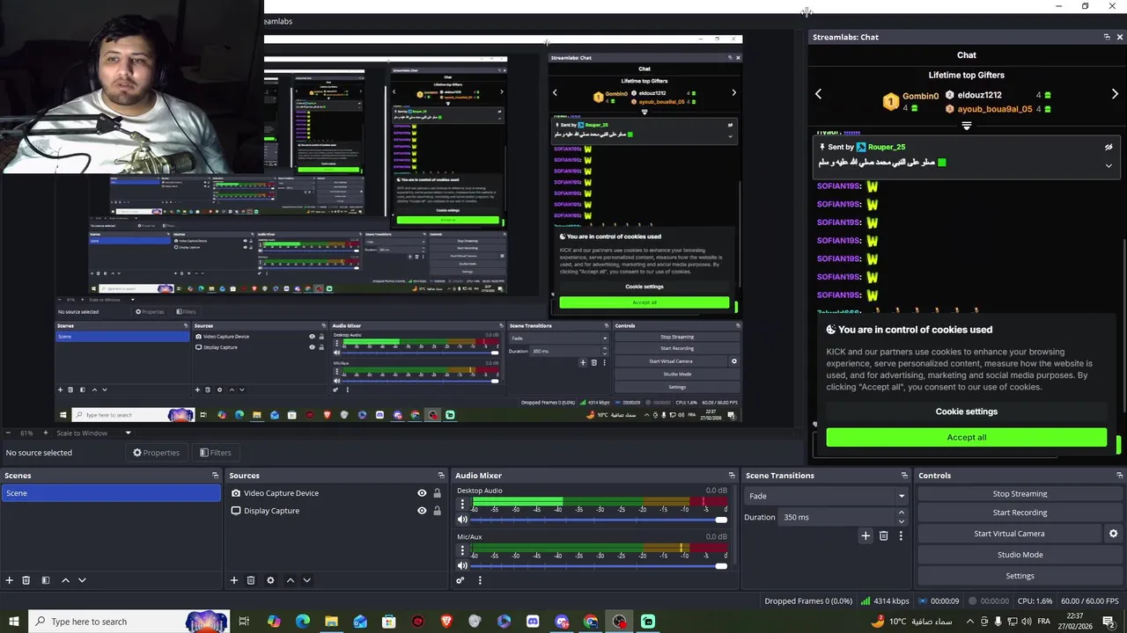Open Desktop Audio options three-dot menu
Screen dimensions: 1127x633
click(462, 505)
